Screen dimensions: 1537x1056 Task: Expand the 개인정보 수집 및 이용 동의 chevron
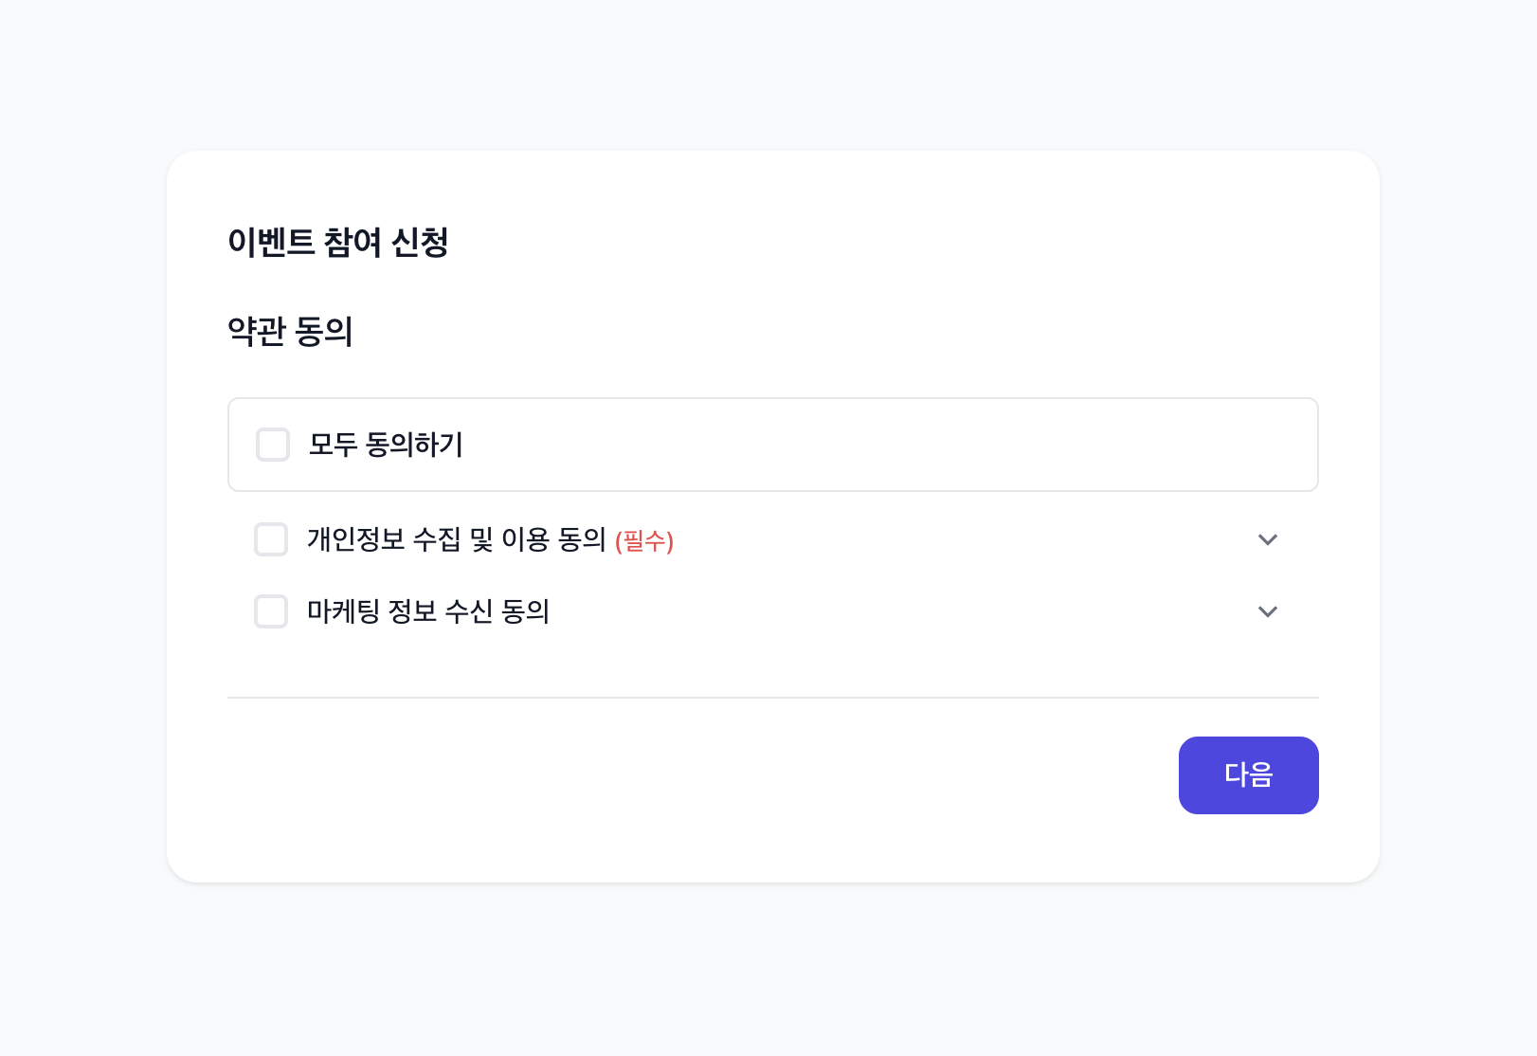pos(1267,539)
